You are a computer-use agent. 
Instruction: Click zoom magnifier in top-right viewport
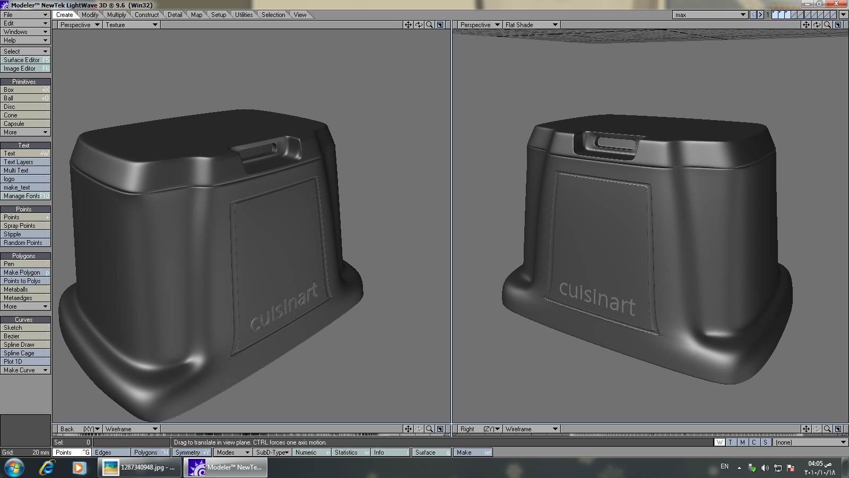click(827, 25)
